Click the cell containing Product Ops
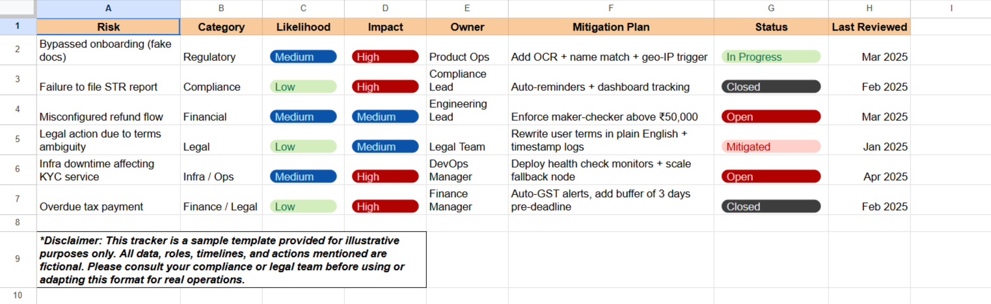Image resolution: width=991 pixels, height=304 pixels. click(x=467, y=50)
